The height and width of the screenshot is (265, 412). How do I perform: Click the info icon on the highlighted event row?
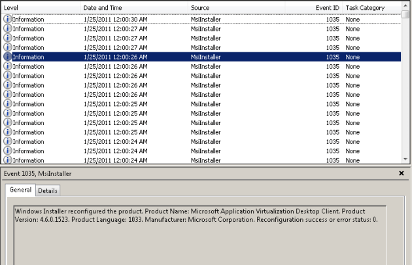point(8,57)
